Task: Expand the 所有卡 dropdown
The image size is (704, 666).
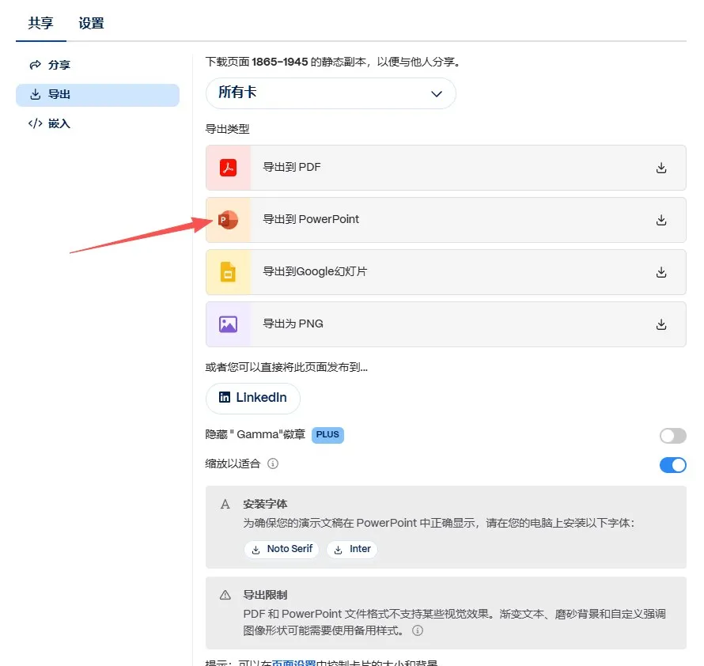Action: click(x=331, y=93)
